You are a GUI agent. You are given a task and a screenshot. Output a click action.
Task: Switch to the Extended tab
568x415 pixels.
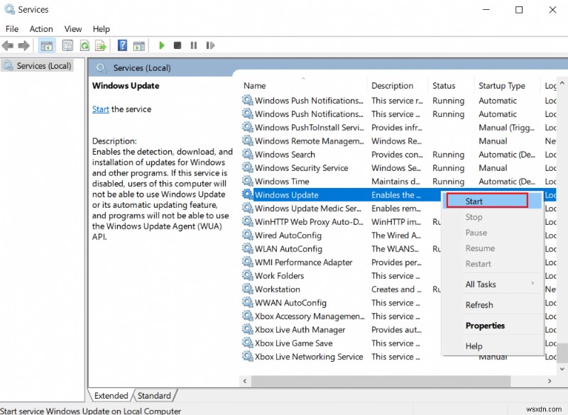110,395
